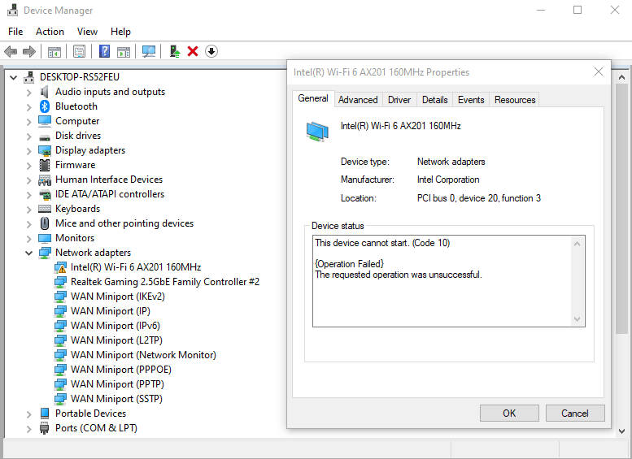The image size is (632, 459).
Task: Select WAN Miniport (SSTP)
Action: tap(116, 399)
